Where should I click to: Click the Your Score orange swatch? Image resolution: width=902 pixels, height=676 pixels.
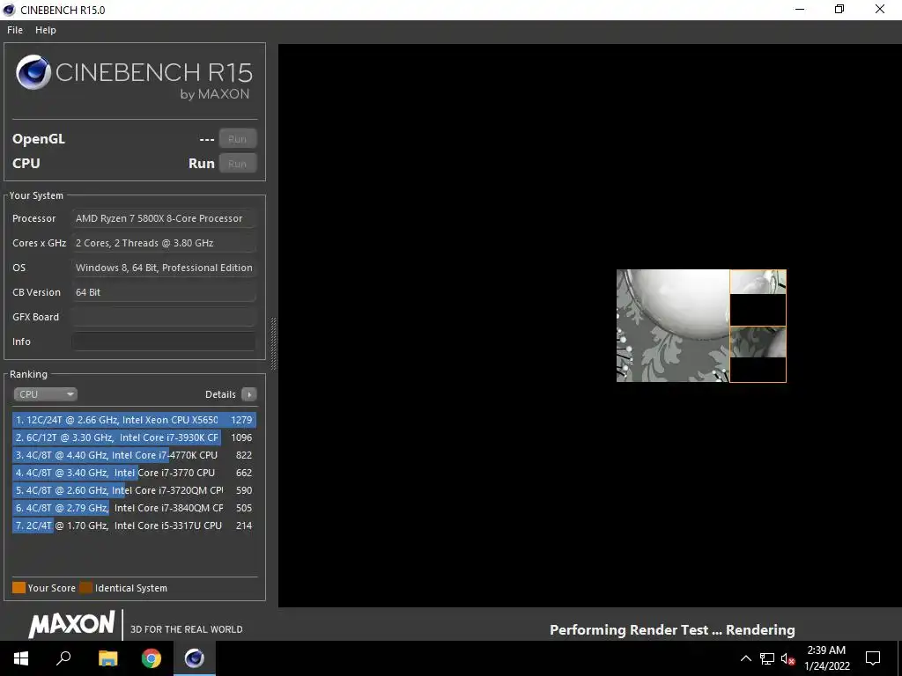[x=19, y=587]
